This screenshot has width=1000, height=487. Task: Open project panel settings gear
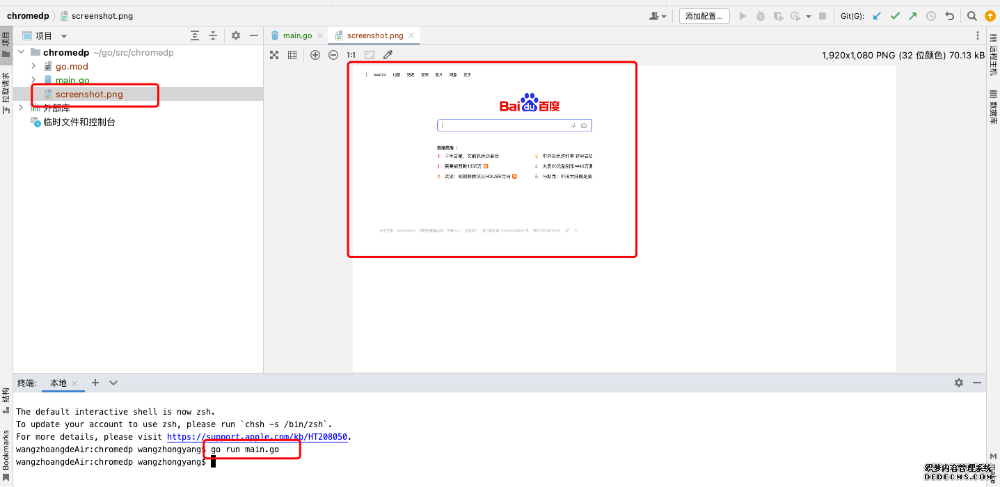[x=236, y=35]
